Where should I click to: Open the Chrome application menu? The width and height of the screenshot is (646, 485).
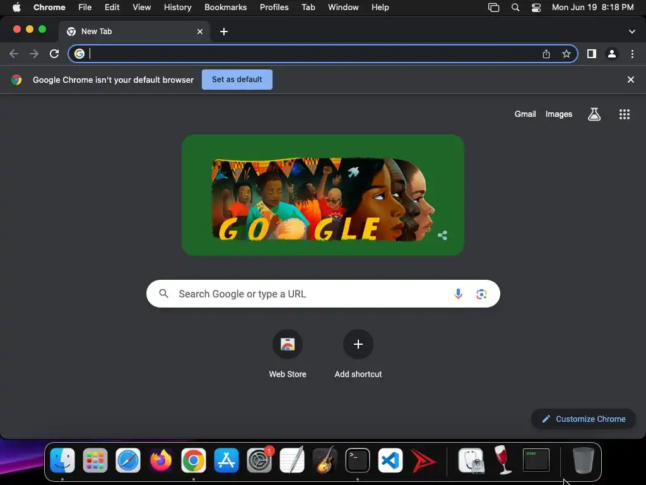pyautogui.click(x=49, y=8)
